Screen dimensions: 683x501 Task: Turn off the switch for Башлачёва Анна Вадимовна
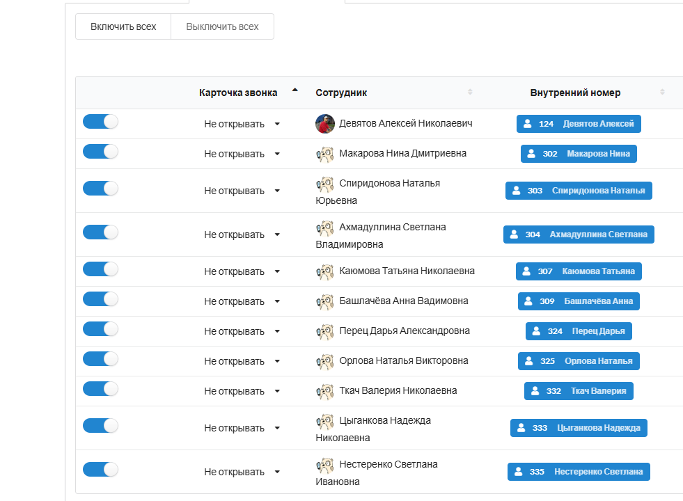pyautogui.click(x=100, y=299)
